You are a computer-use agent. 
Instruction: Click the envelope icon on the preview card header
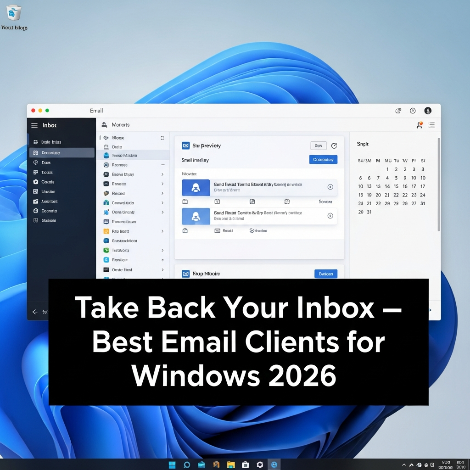[186, 145]
